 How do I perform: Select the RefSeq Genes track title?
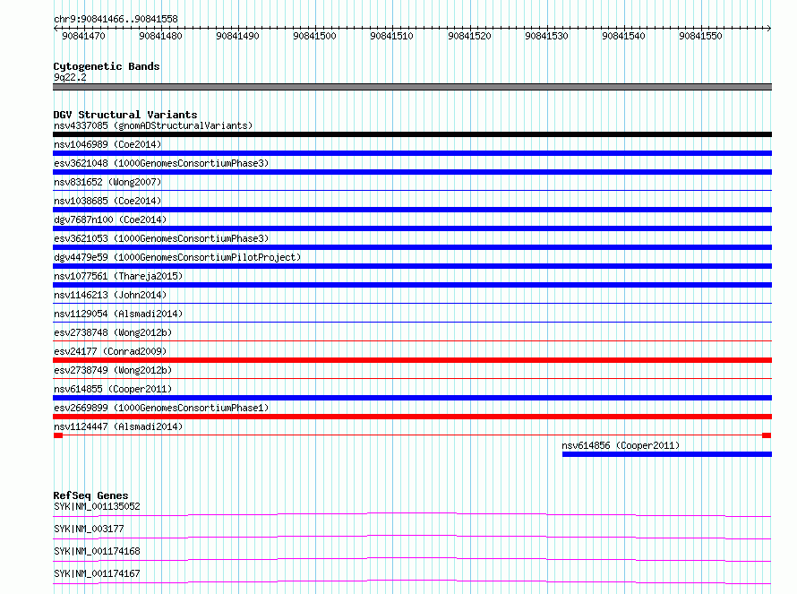90,495
